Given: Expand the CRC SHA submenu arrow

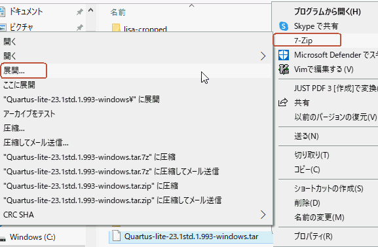Looking at the screenshot, I should (x=263, y=214).
